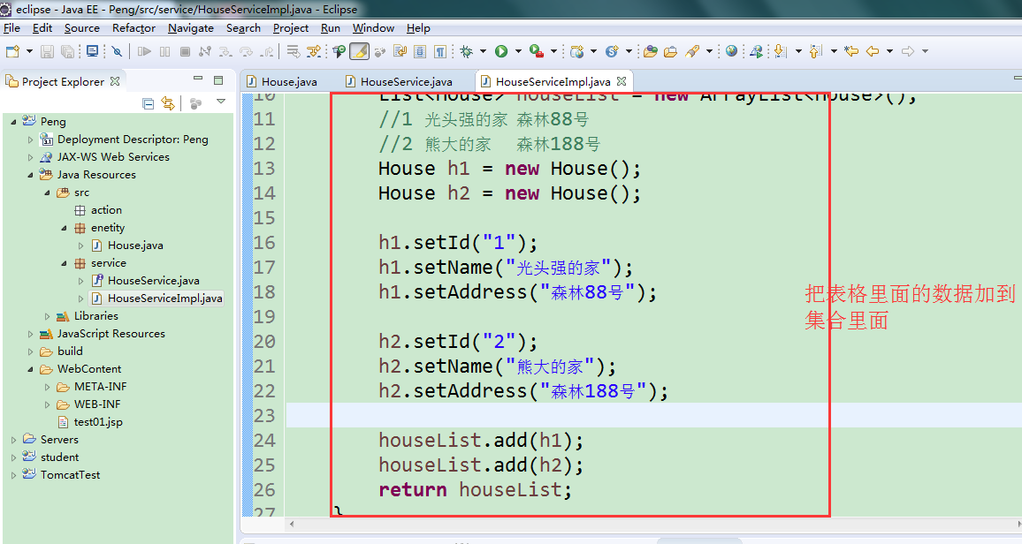Click Collapse All in Project Explorer
This screenshot has width=1022, height=544.
coord(148,102)
